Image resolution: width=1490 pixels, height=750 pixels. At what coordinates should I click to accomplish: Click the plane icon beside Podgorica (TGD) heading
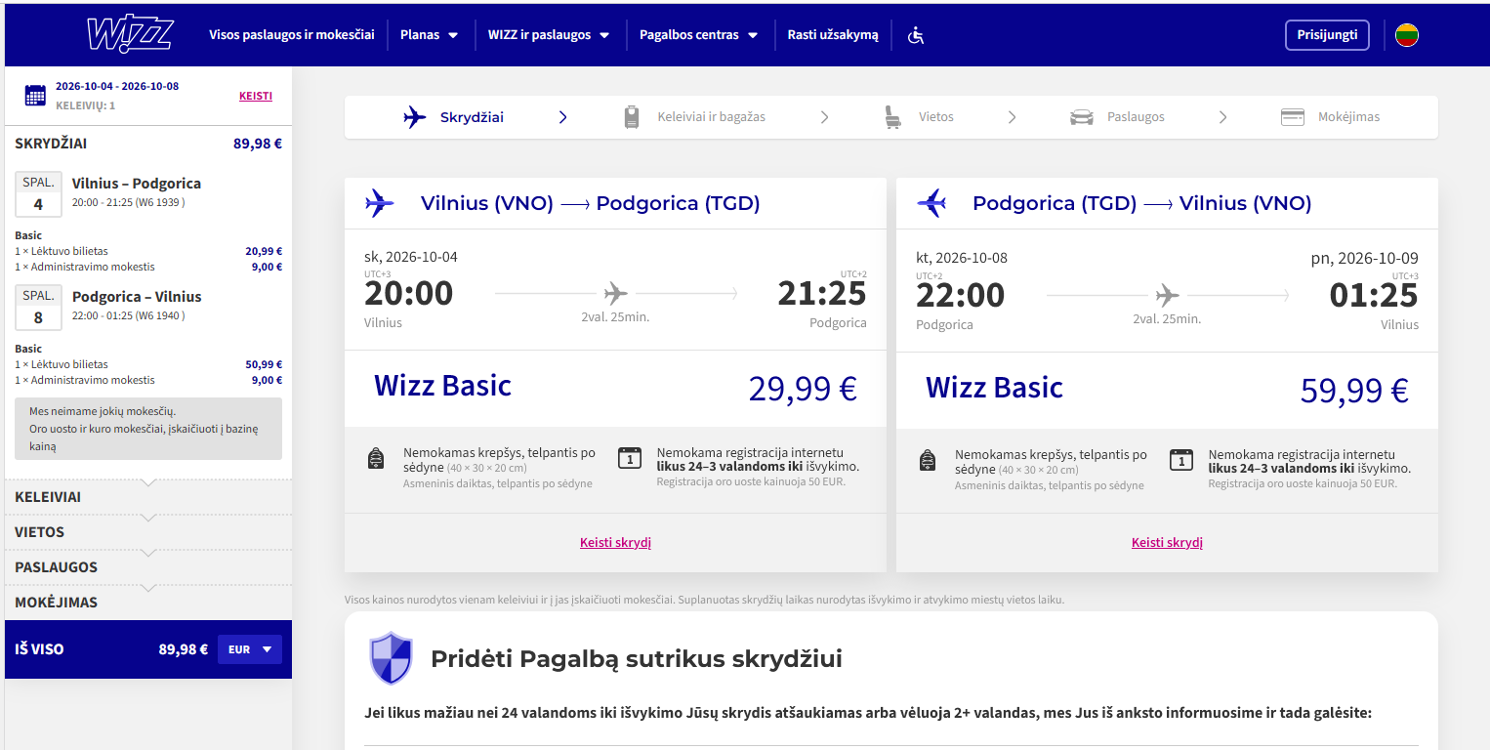tap(931, 203)
